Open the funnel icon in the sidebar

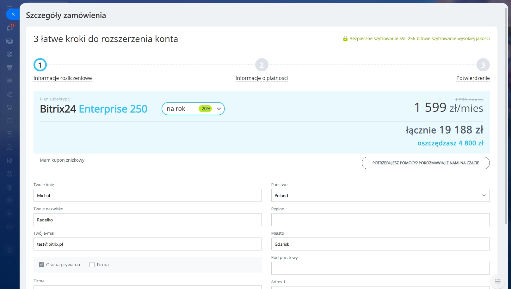click(x=9, y=68)
